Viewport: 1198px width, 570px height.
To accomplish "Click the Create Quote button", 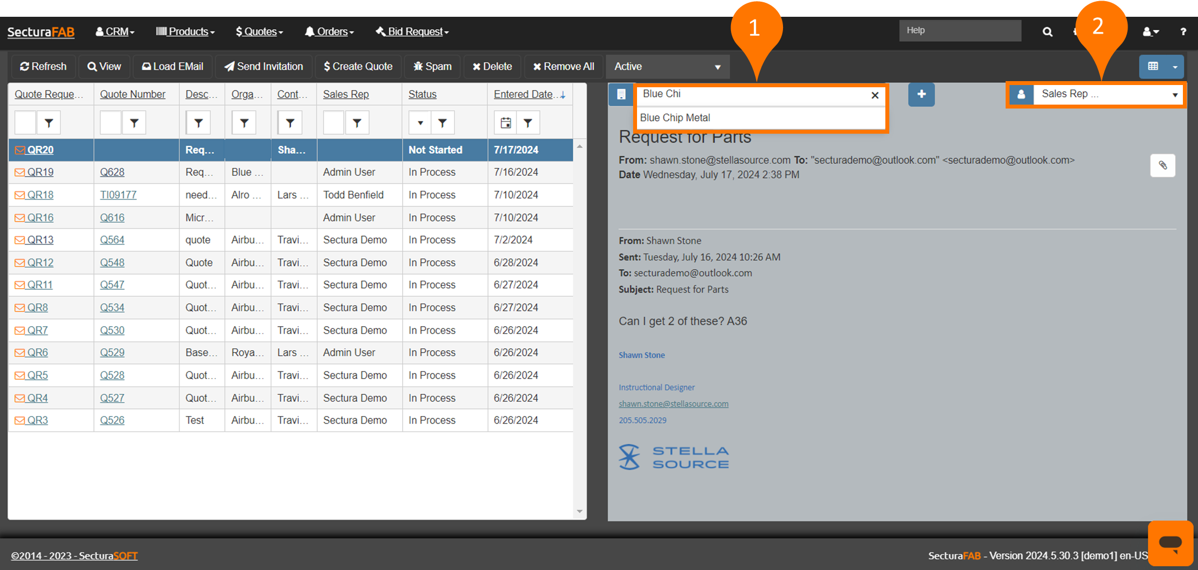I will [x=358, y=67].
